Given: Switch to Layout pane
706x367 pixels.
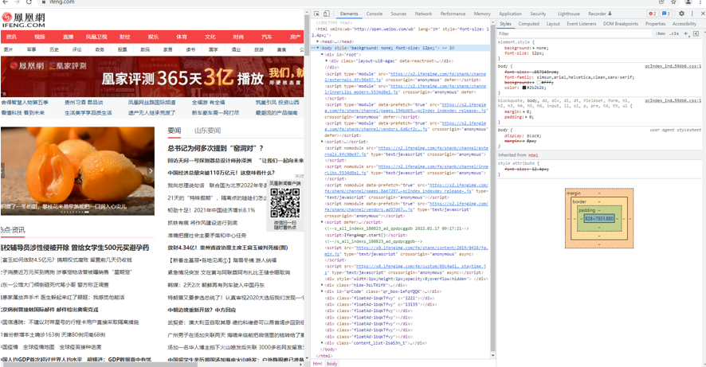Looking at the screenshot, I should pyautogui.click(x=553, y=24).
